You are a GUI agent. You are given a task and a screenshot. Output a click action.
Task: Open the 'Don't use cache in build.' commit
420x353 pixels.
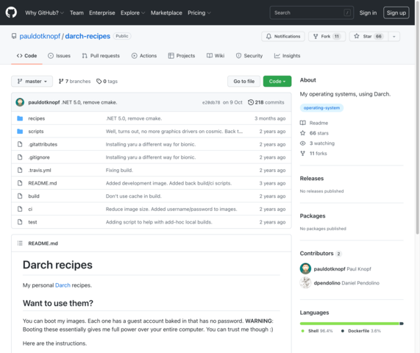click(x=133, y=196)
